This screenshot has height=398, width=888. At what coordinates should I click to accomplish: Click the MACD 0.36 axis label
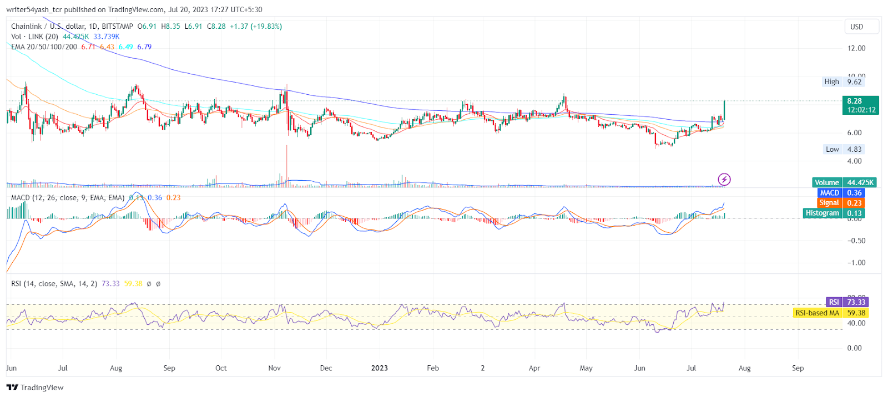click(841, 193)
